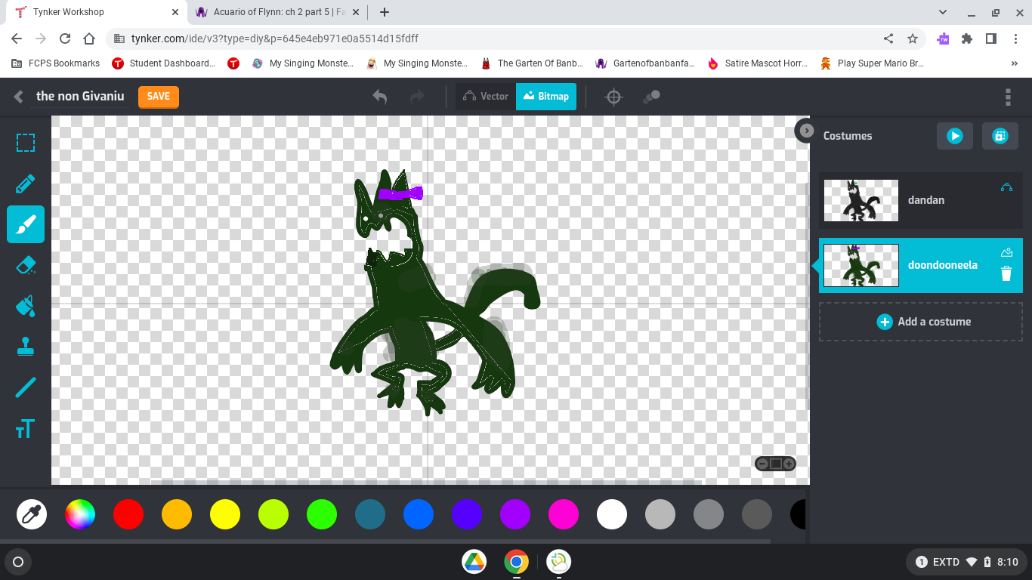Reload the Tynker page
Image resolution: width=1032 pixels, height=580 pixels.
pos(65,39)
